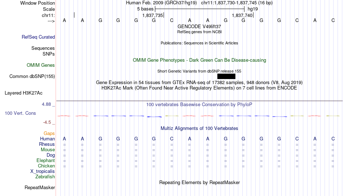Select the Zebrafish alignment row label
The width and height of the screenshot is (343, 196).
(45, 177)
